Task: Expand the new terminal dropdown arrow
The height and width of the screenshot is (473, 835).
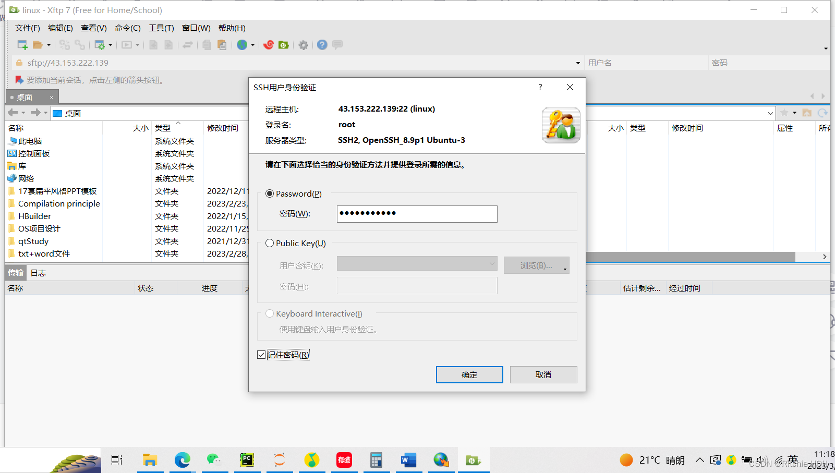Action: pyautogui.click(x=137, y=45)
